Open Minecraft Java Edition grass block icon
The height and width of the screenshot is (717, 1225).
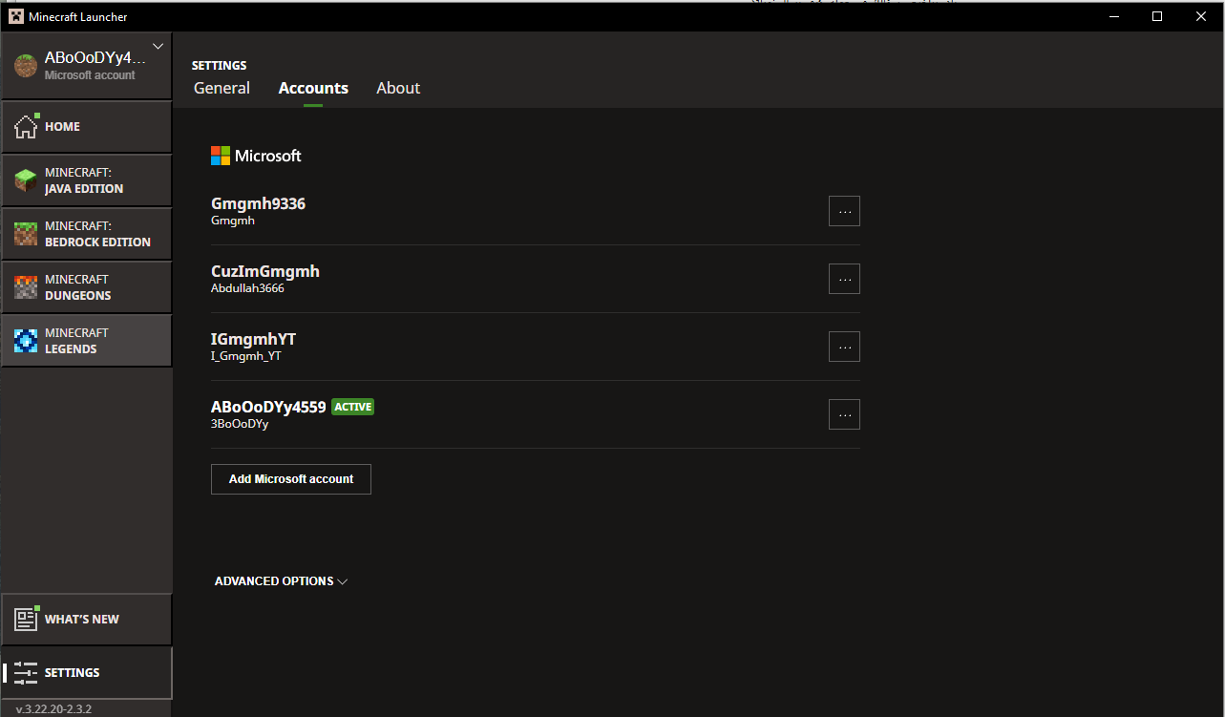pyautogui.click(x=26, y=180)
